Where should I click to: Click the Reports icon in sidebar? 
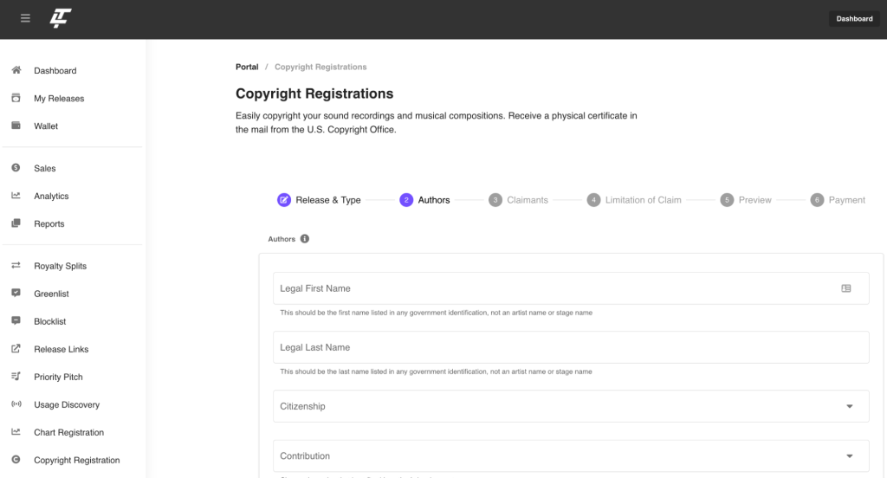16,223
